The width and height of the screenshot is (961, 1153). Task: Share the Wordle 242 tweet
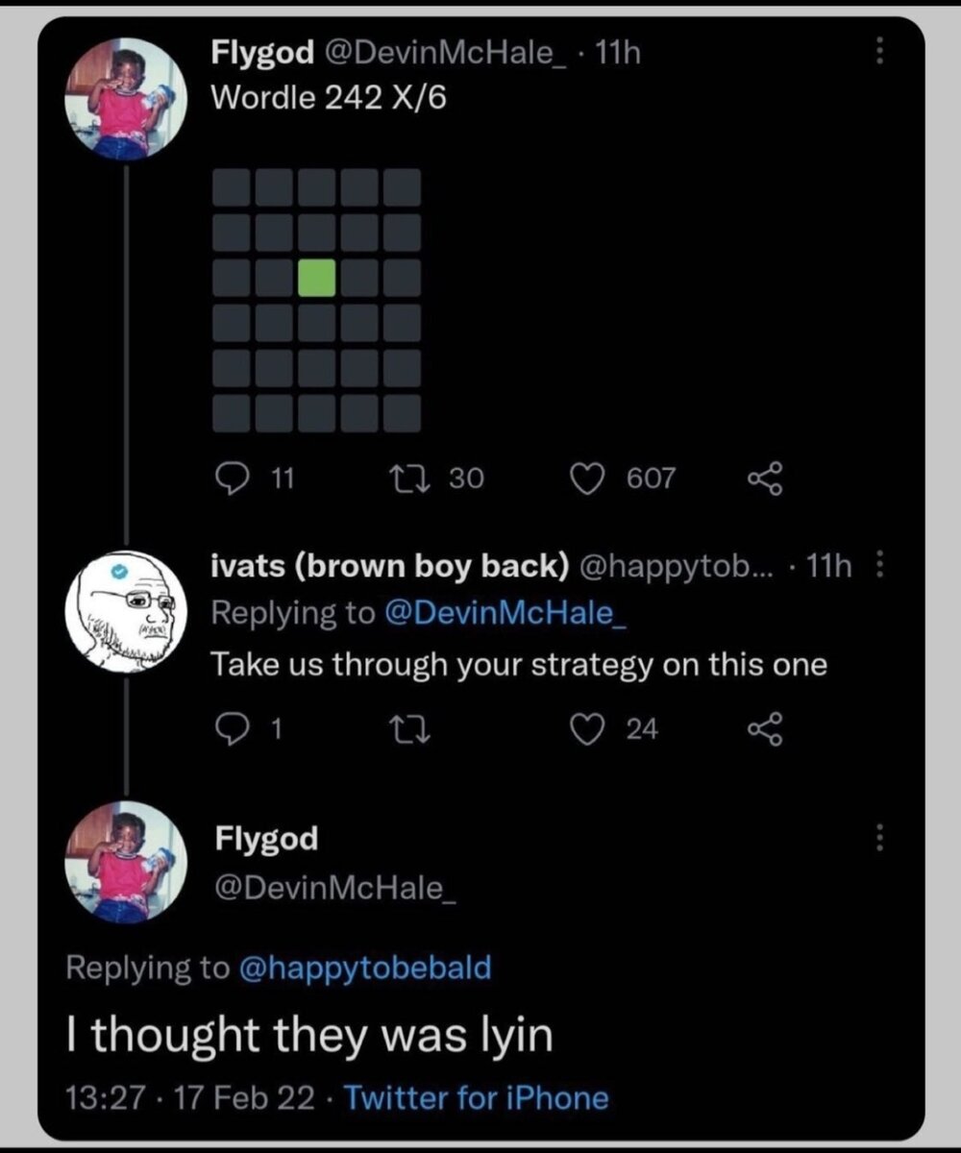(766, 478)
